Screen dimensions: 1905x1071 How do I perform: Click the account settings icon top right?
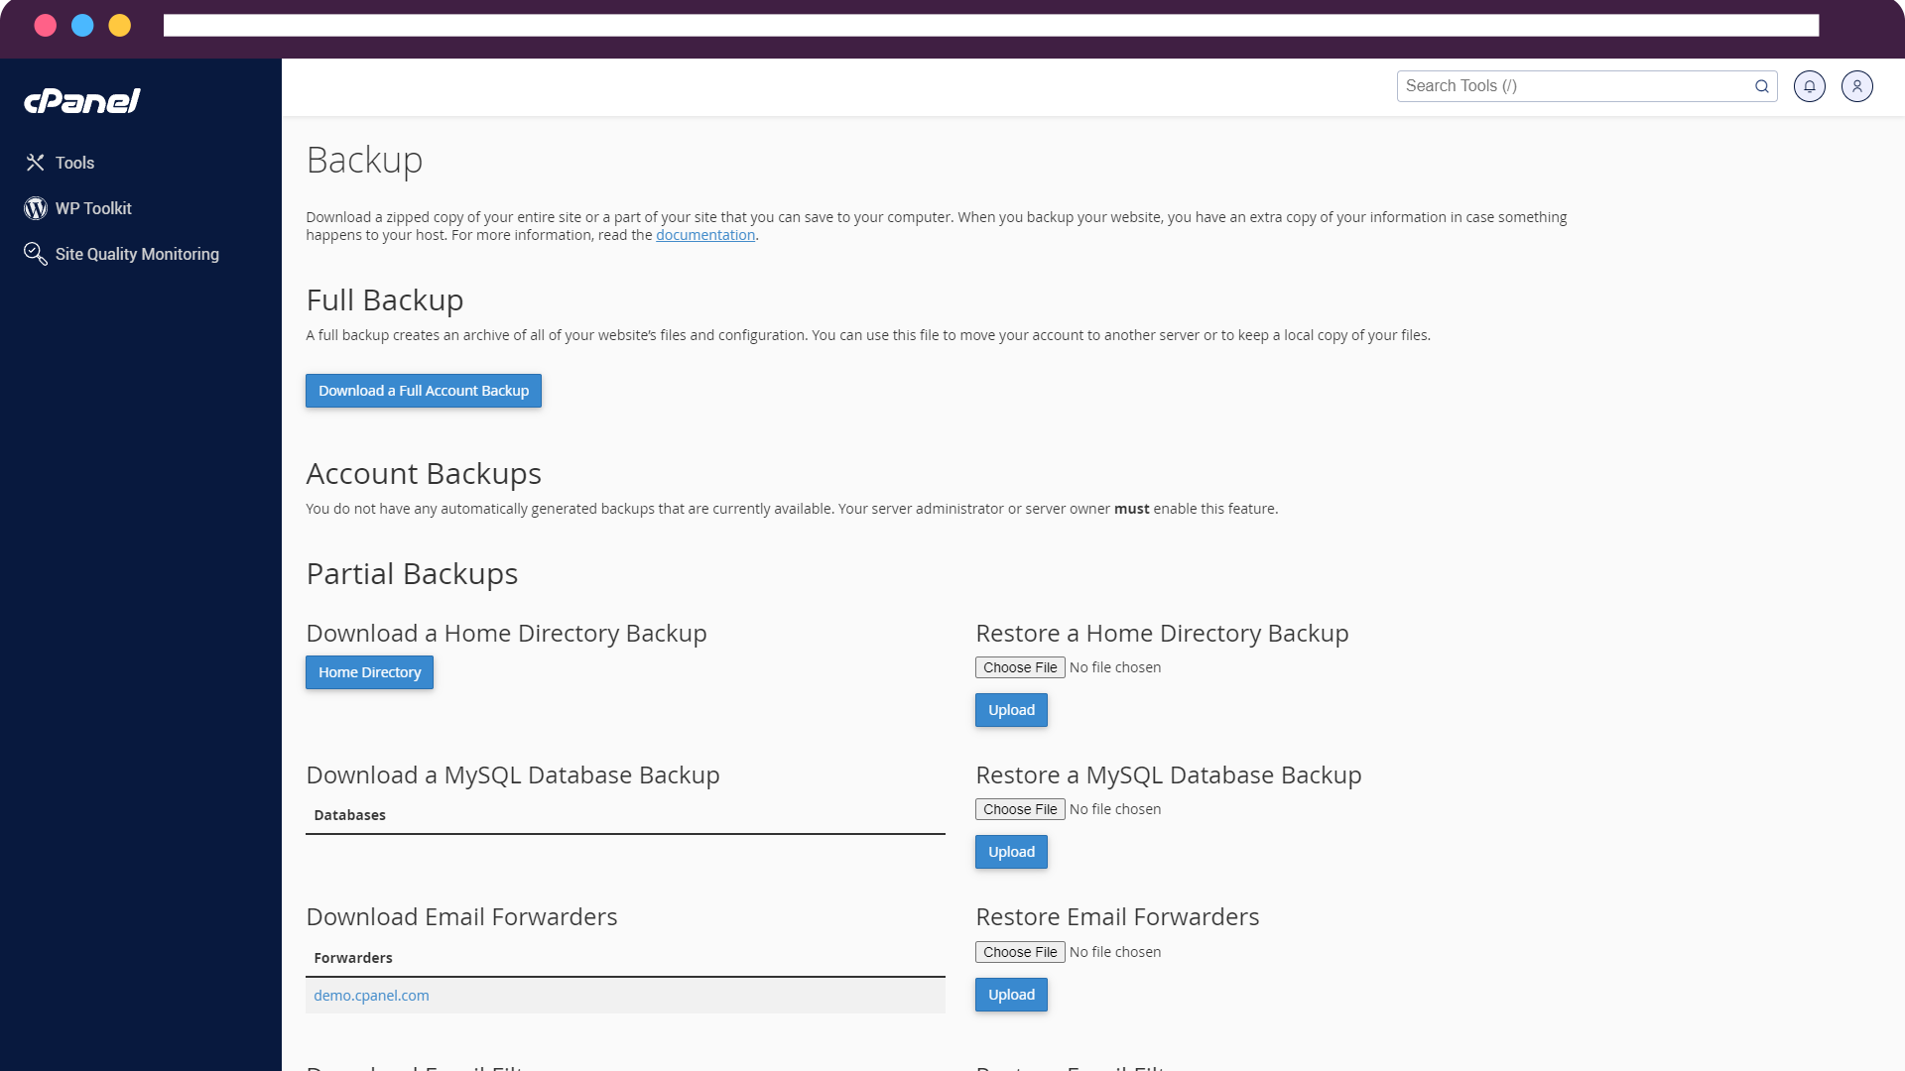pyautogui.click(x=1856, y=86)
